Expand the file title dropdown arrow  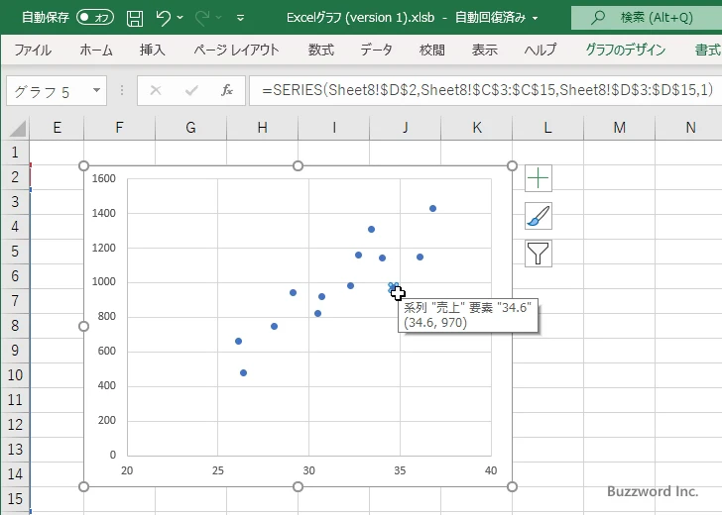pos(536,18)
